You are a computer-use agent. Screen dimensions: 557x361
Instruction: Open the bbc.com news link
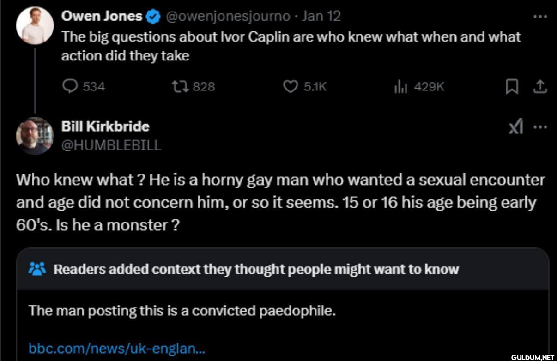117,347
